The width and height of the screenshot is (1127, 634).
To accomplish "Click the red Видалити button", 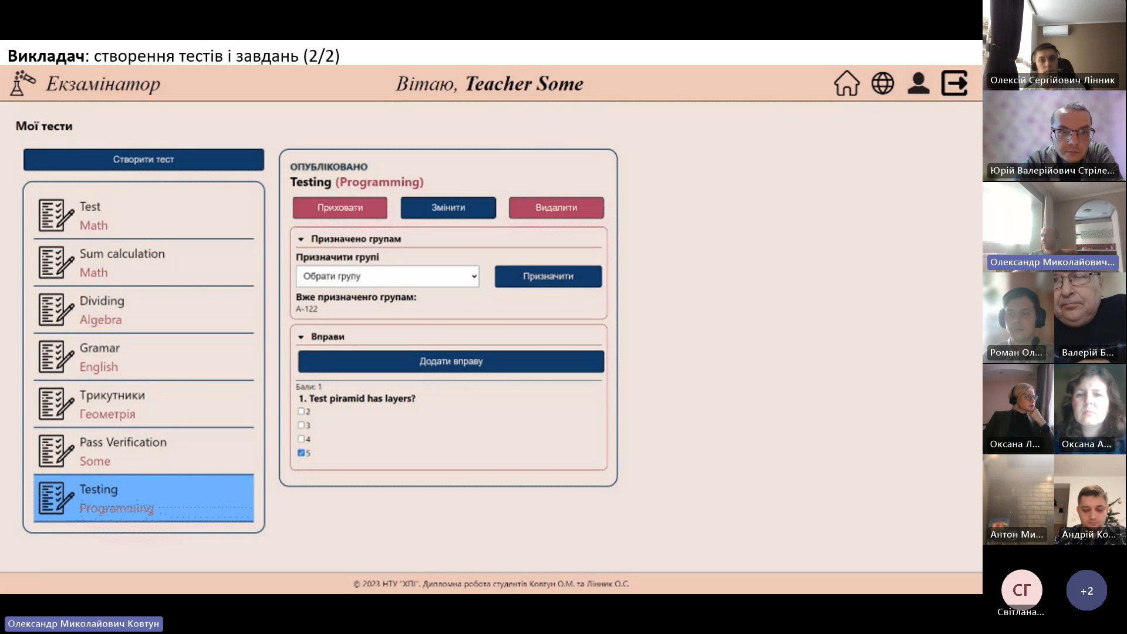I will 556,208.
